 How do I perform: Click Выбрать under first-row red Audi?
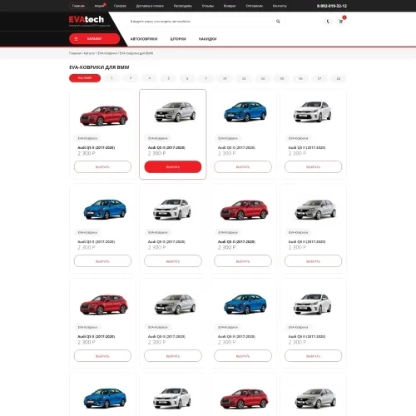[102, 167]
